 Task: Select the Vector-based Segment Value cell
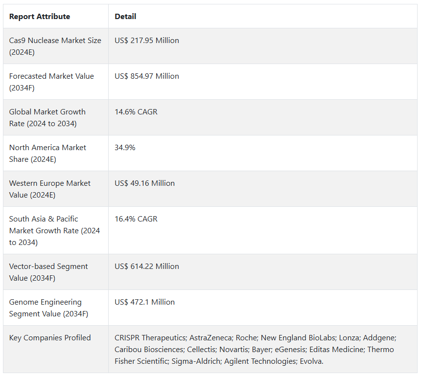pos(48,272)
